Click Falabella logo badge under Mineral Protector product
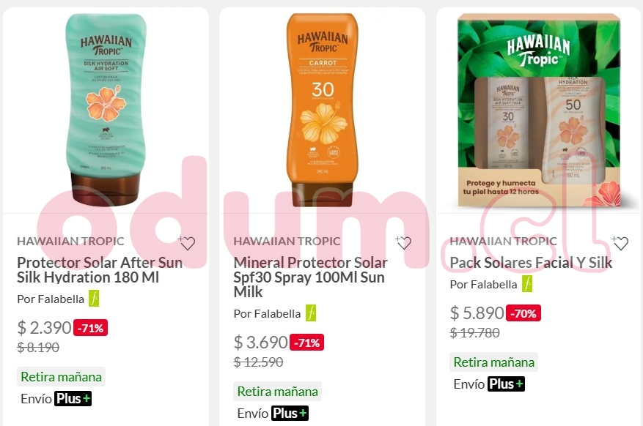The width and height of the screenshot is (643, 426). (310, 313)
